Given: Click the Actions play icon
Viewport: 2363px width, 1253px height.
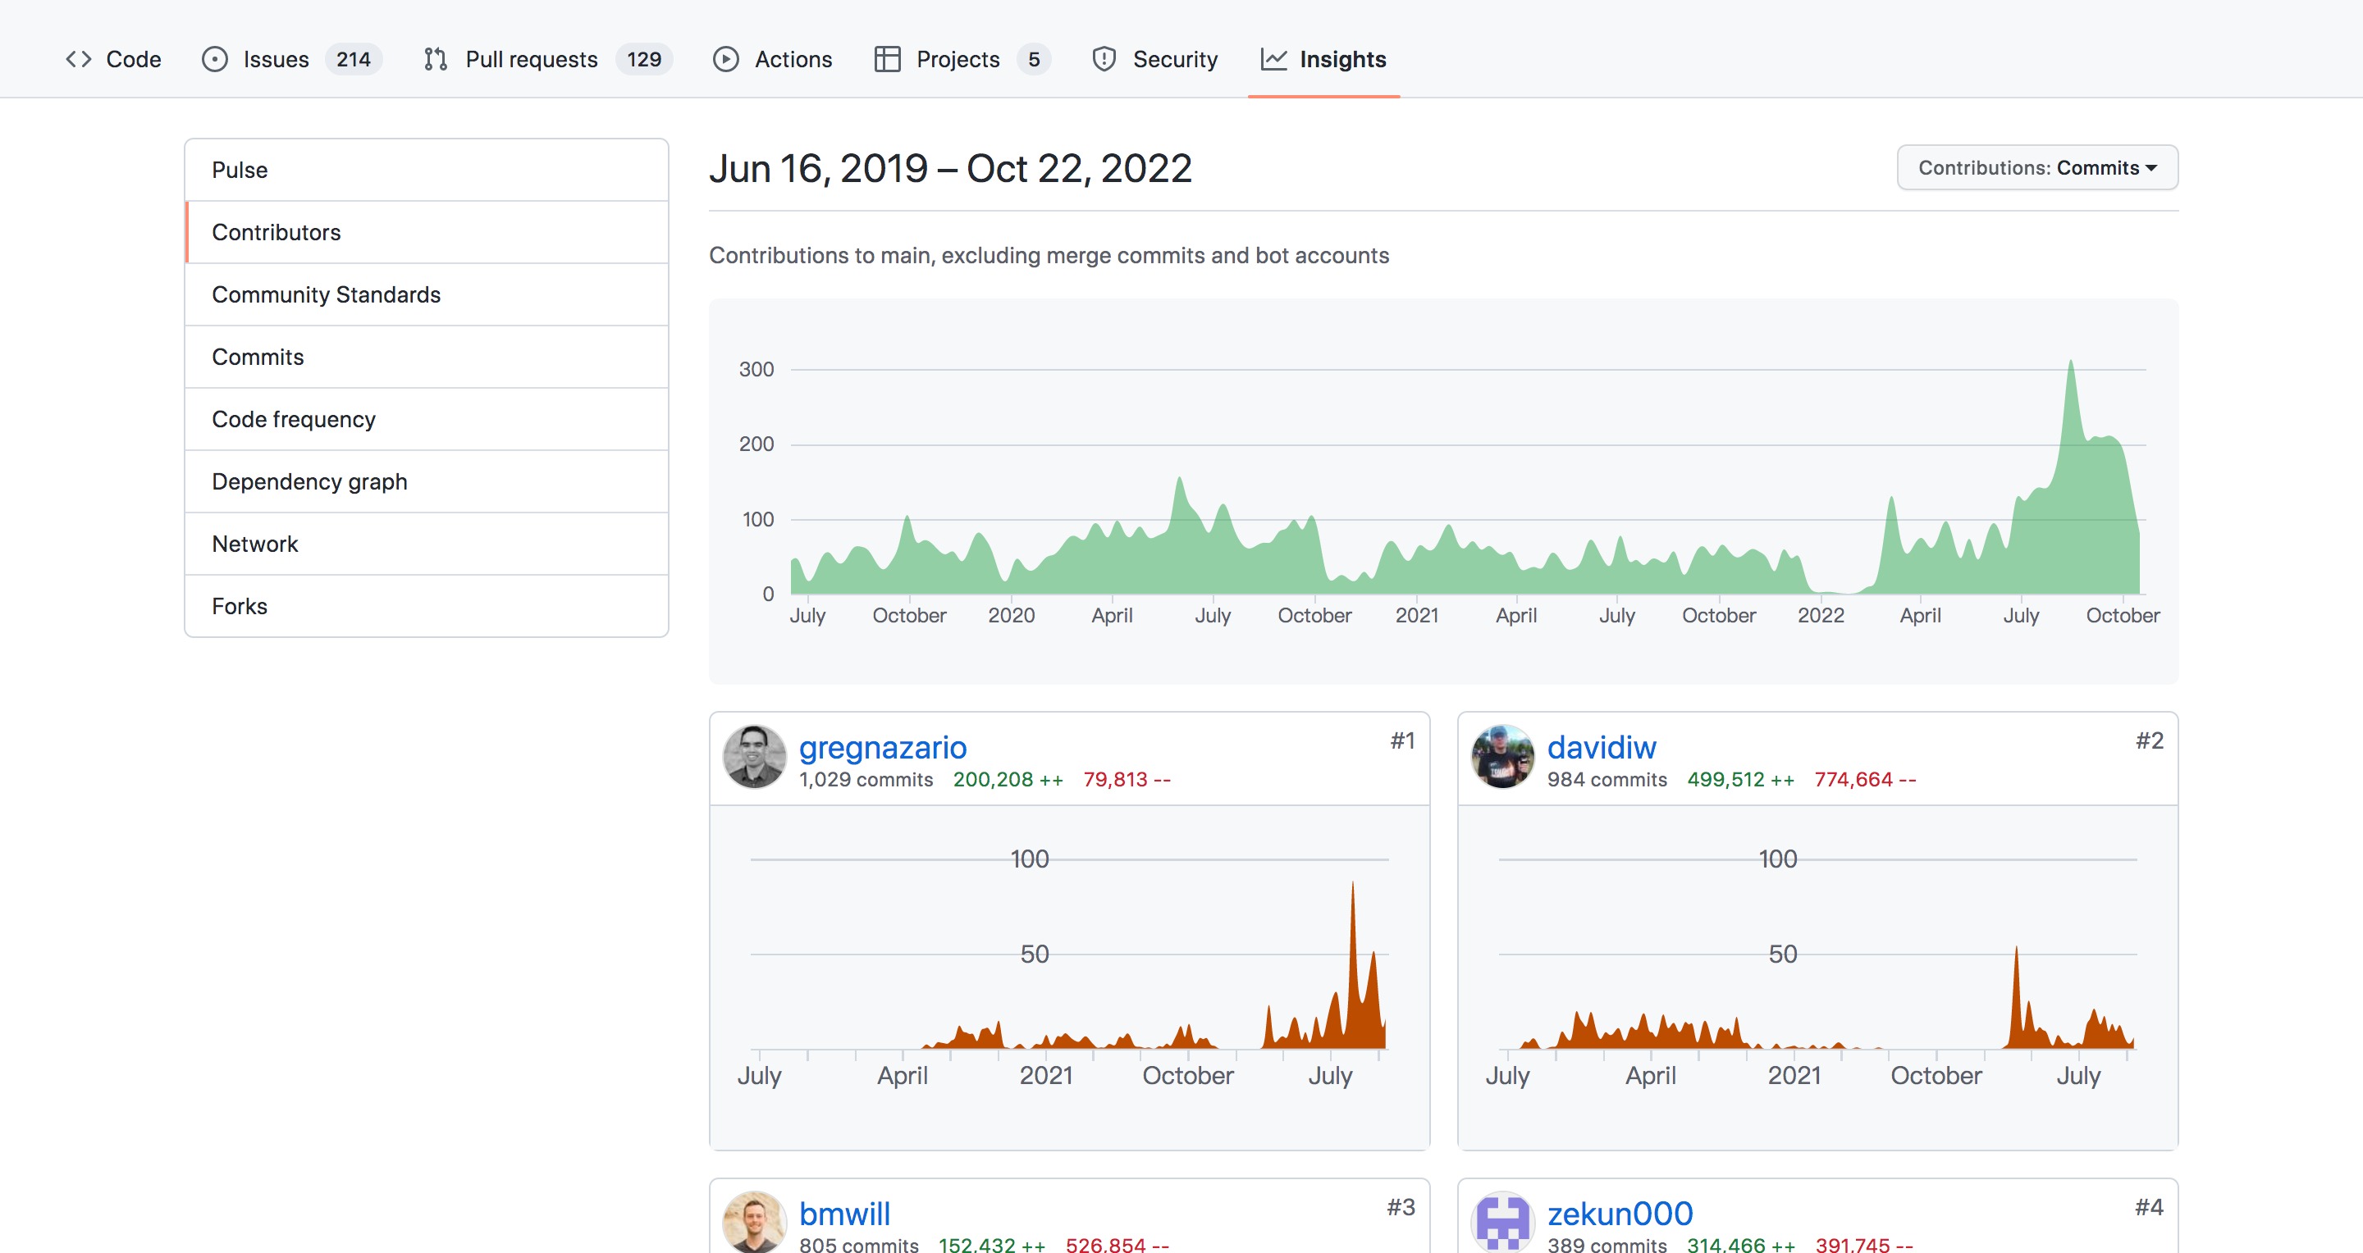Looking at the screenshot, I should pos(725,60).
